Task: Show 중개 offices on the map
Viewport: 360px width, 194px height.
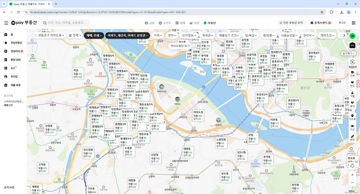Action: (352, 104)
